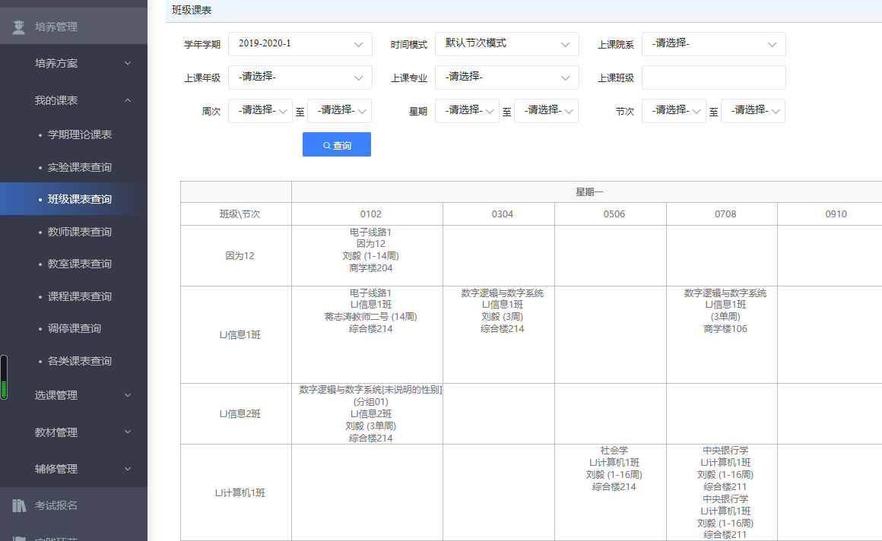Click the green vertical level indicator
This screenshot has height=541, width=882.
click(4, 378)
